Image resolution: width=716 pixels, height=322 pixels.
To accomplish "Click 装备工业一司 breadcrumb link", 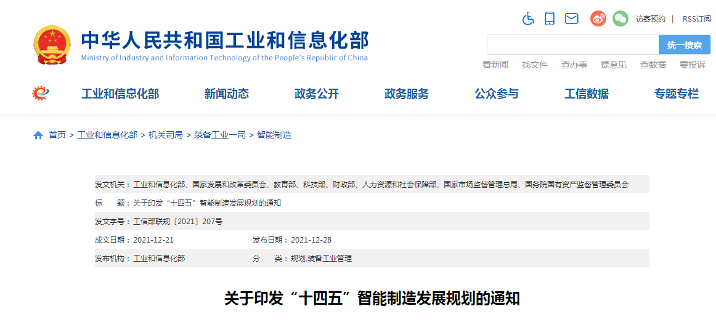I will click(220, 135).
